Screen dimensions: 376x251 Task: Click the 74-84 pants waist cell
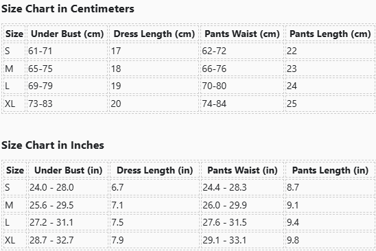[x=242, y=104]
